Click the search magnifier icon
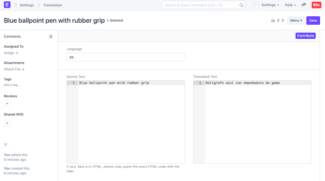 point(241,5)
